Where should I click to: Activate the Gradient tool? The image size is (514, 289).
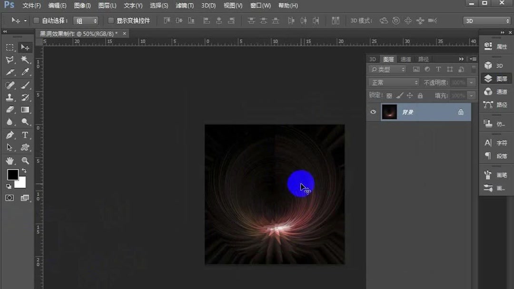click(x=25, y=110)
